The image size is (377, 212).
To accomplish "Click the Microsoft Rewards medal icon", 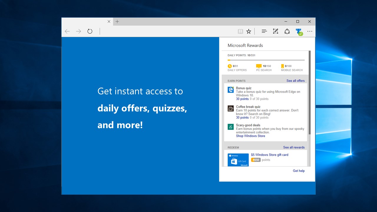I will pos(299,31).
